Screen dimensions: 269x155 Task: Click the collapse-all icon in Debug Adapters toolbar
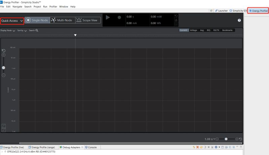230,147
